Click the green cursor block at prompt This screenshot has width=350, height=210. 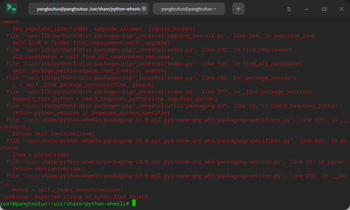point(134,203)
